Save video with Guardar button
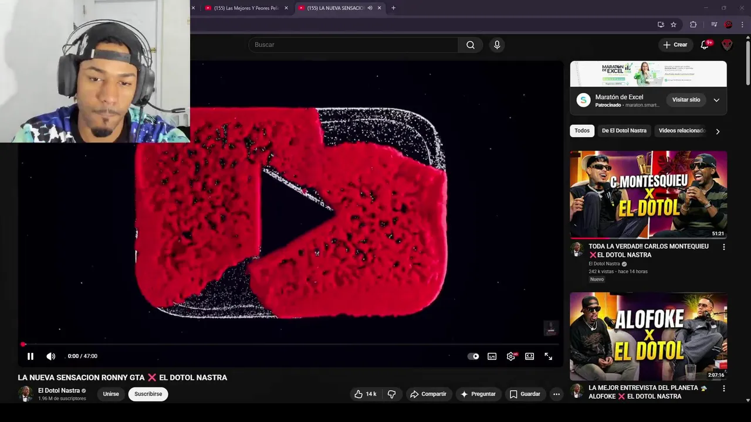This screenshot has height=422, width=751. (x=525, y=394)
